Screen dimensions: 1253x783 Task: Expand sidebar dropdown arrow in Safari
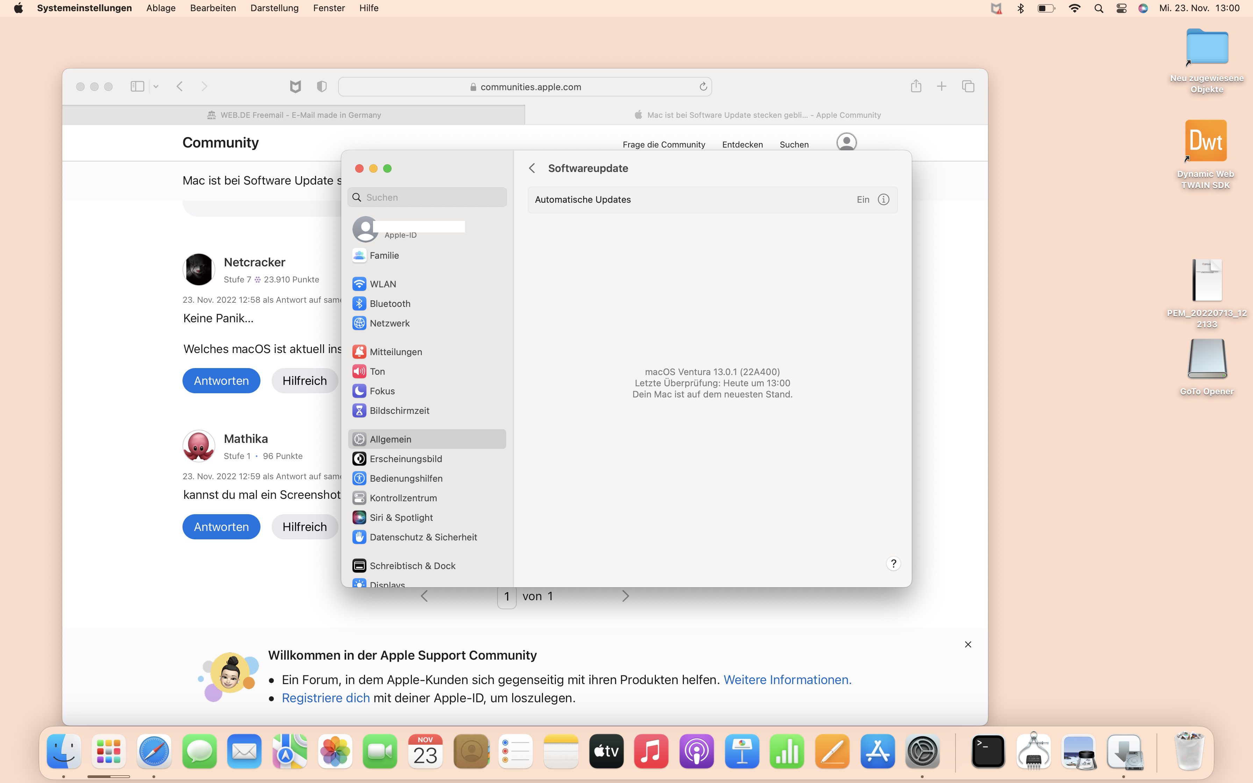(156, 86)
